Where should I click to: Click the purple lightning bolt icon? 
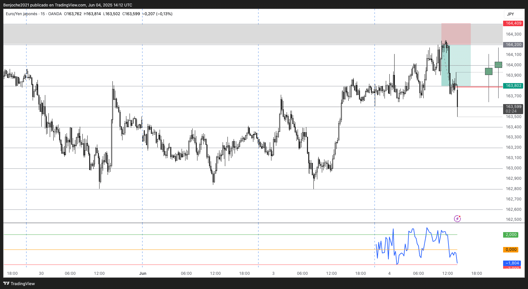[x=457, y=219]
